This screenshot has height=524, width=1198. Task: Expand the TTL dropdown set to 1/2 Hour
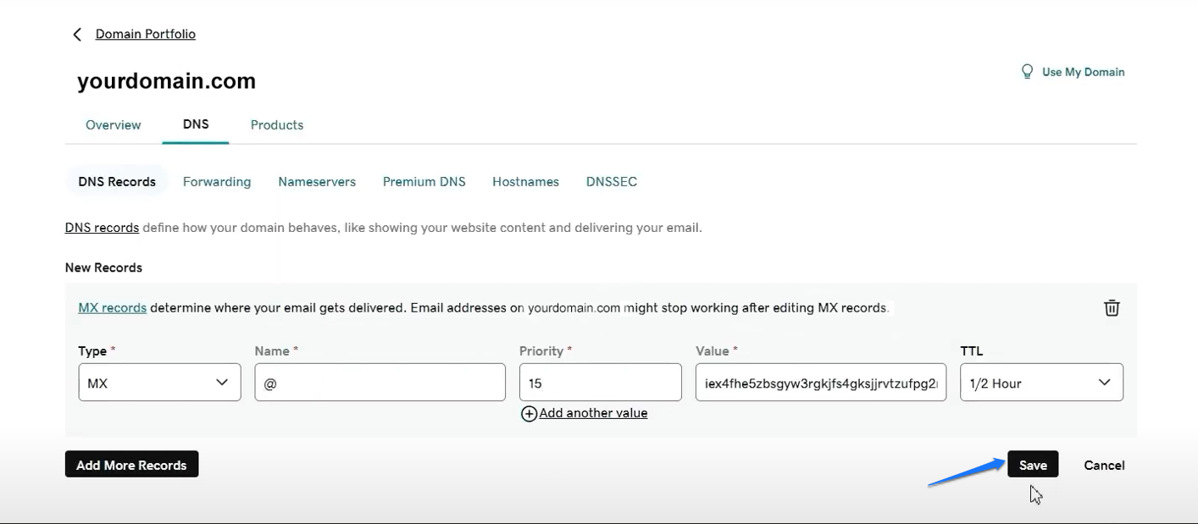[1040, 383]
